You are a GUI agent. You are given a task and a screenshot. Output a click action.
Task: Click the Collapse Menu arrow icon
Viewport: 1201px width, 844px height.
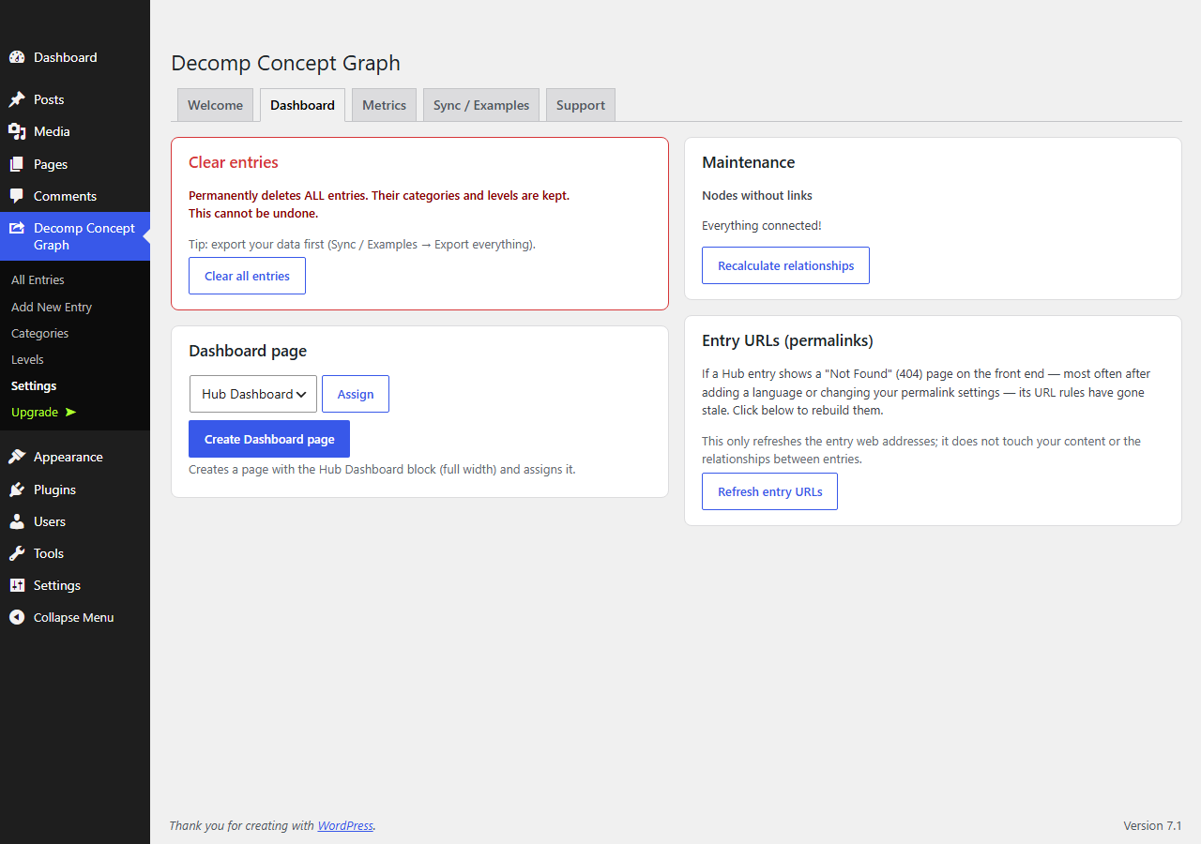(x=17, y=617)
